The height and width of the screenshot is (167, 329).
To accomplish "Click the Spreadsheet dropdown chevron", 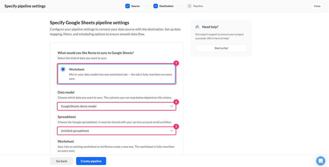I will [x=172, y=131].
